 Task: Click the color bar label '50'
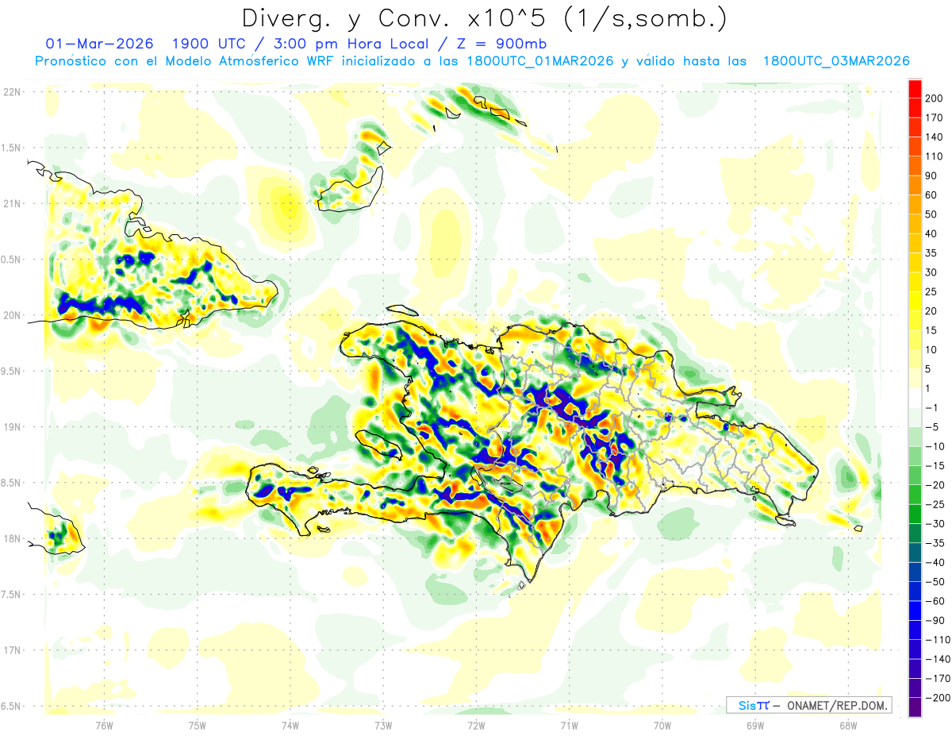coord(933,215)
